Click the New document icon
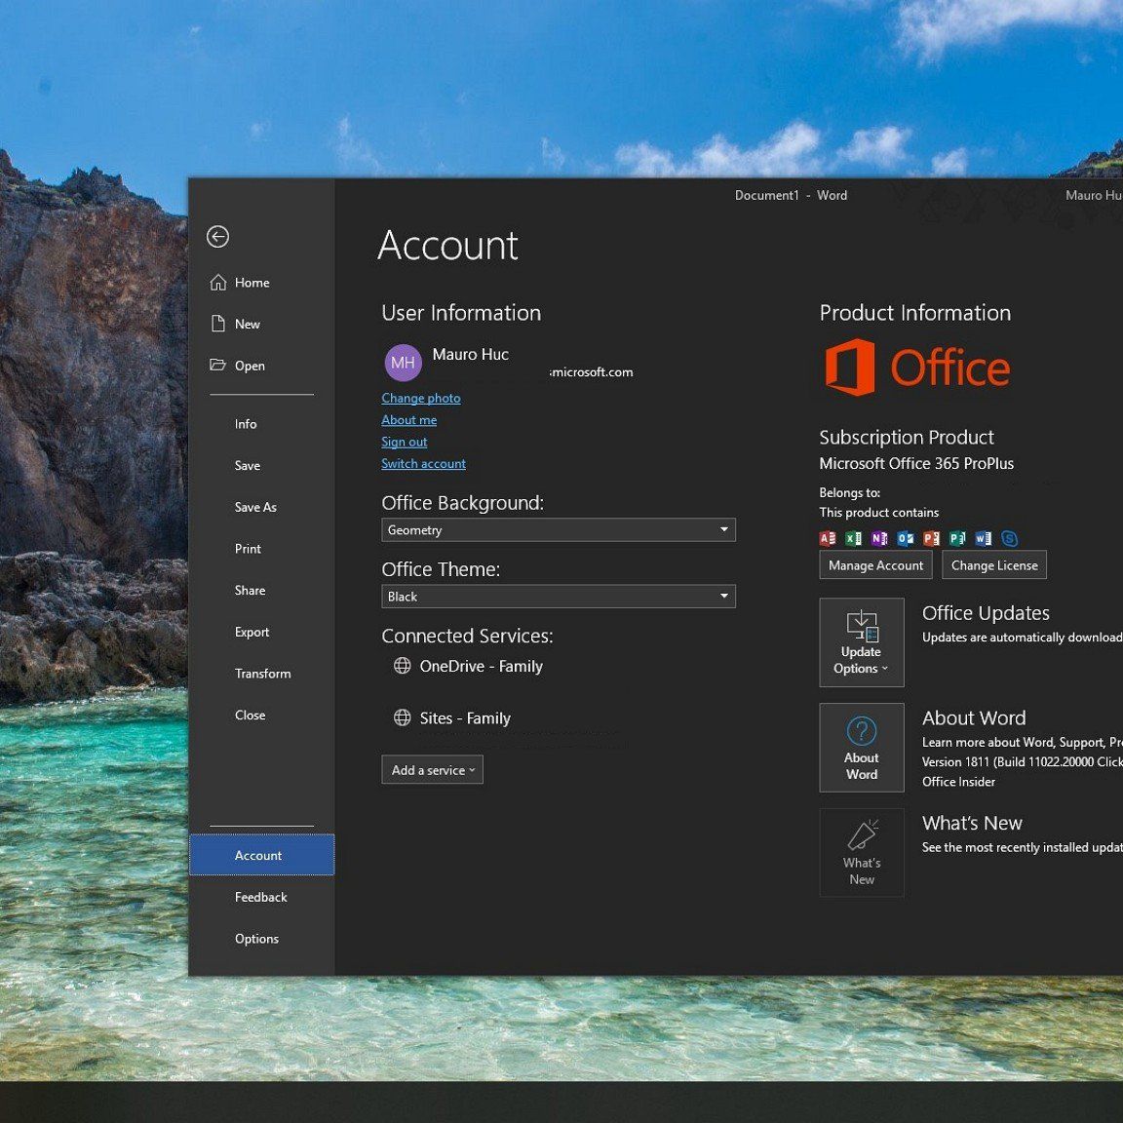Screen dimensions: 1123x1123 [x=218, y=324]
